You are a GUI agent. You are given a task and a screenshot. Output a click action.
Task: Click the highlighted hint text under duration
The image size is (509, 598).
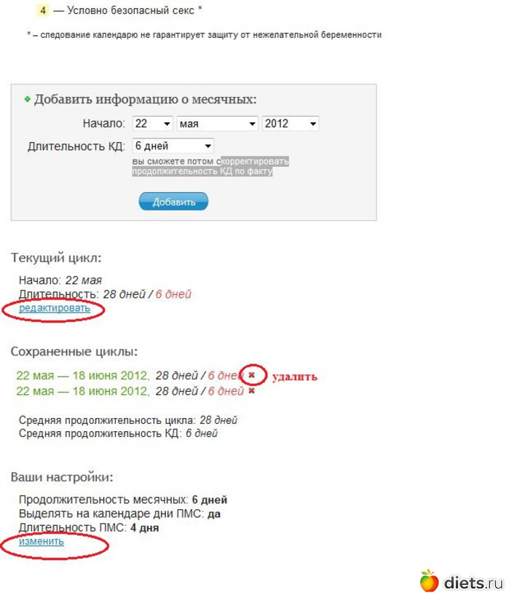point(210,166)
